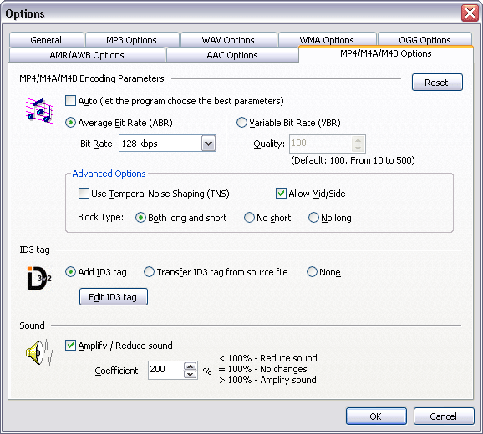
Task: Open the Bit Rate dropdown
Action: click(x=209, y=144)
